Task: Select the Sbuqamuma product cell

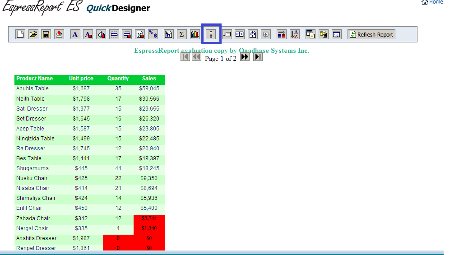Action: pos(32,169)
